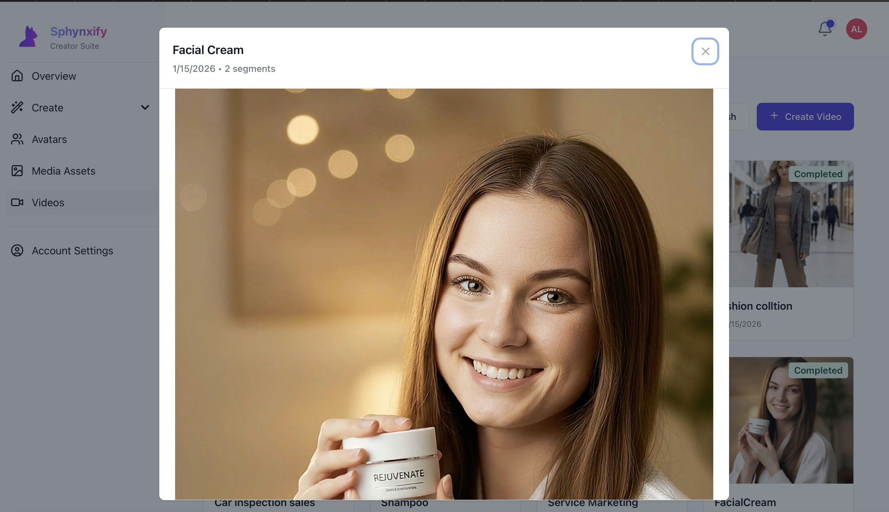This screenshot has width=889, height=512.
Task: Click the Videos camera icon
Action: [x=17, y=202]
